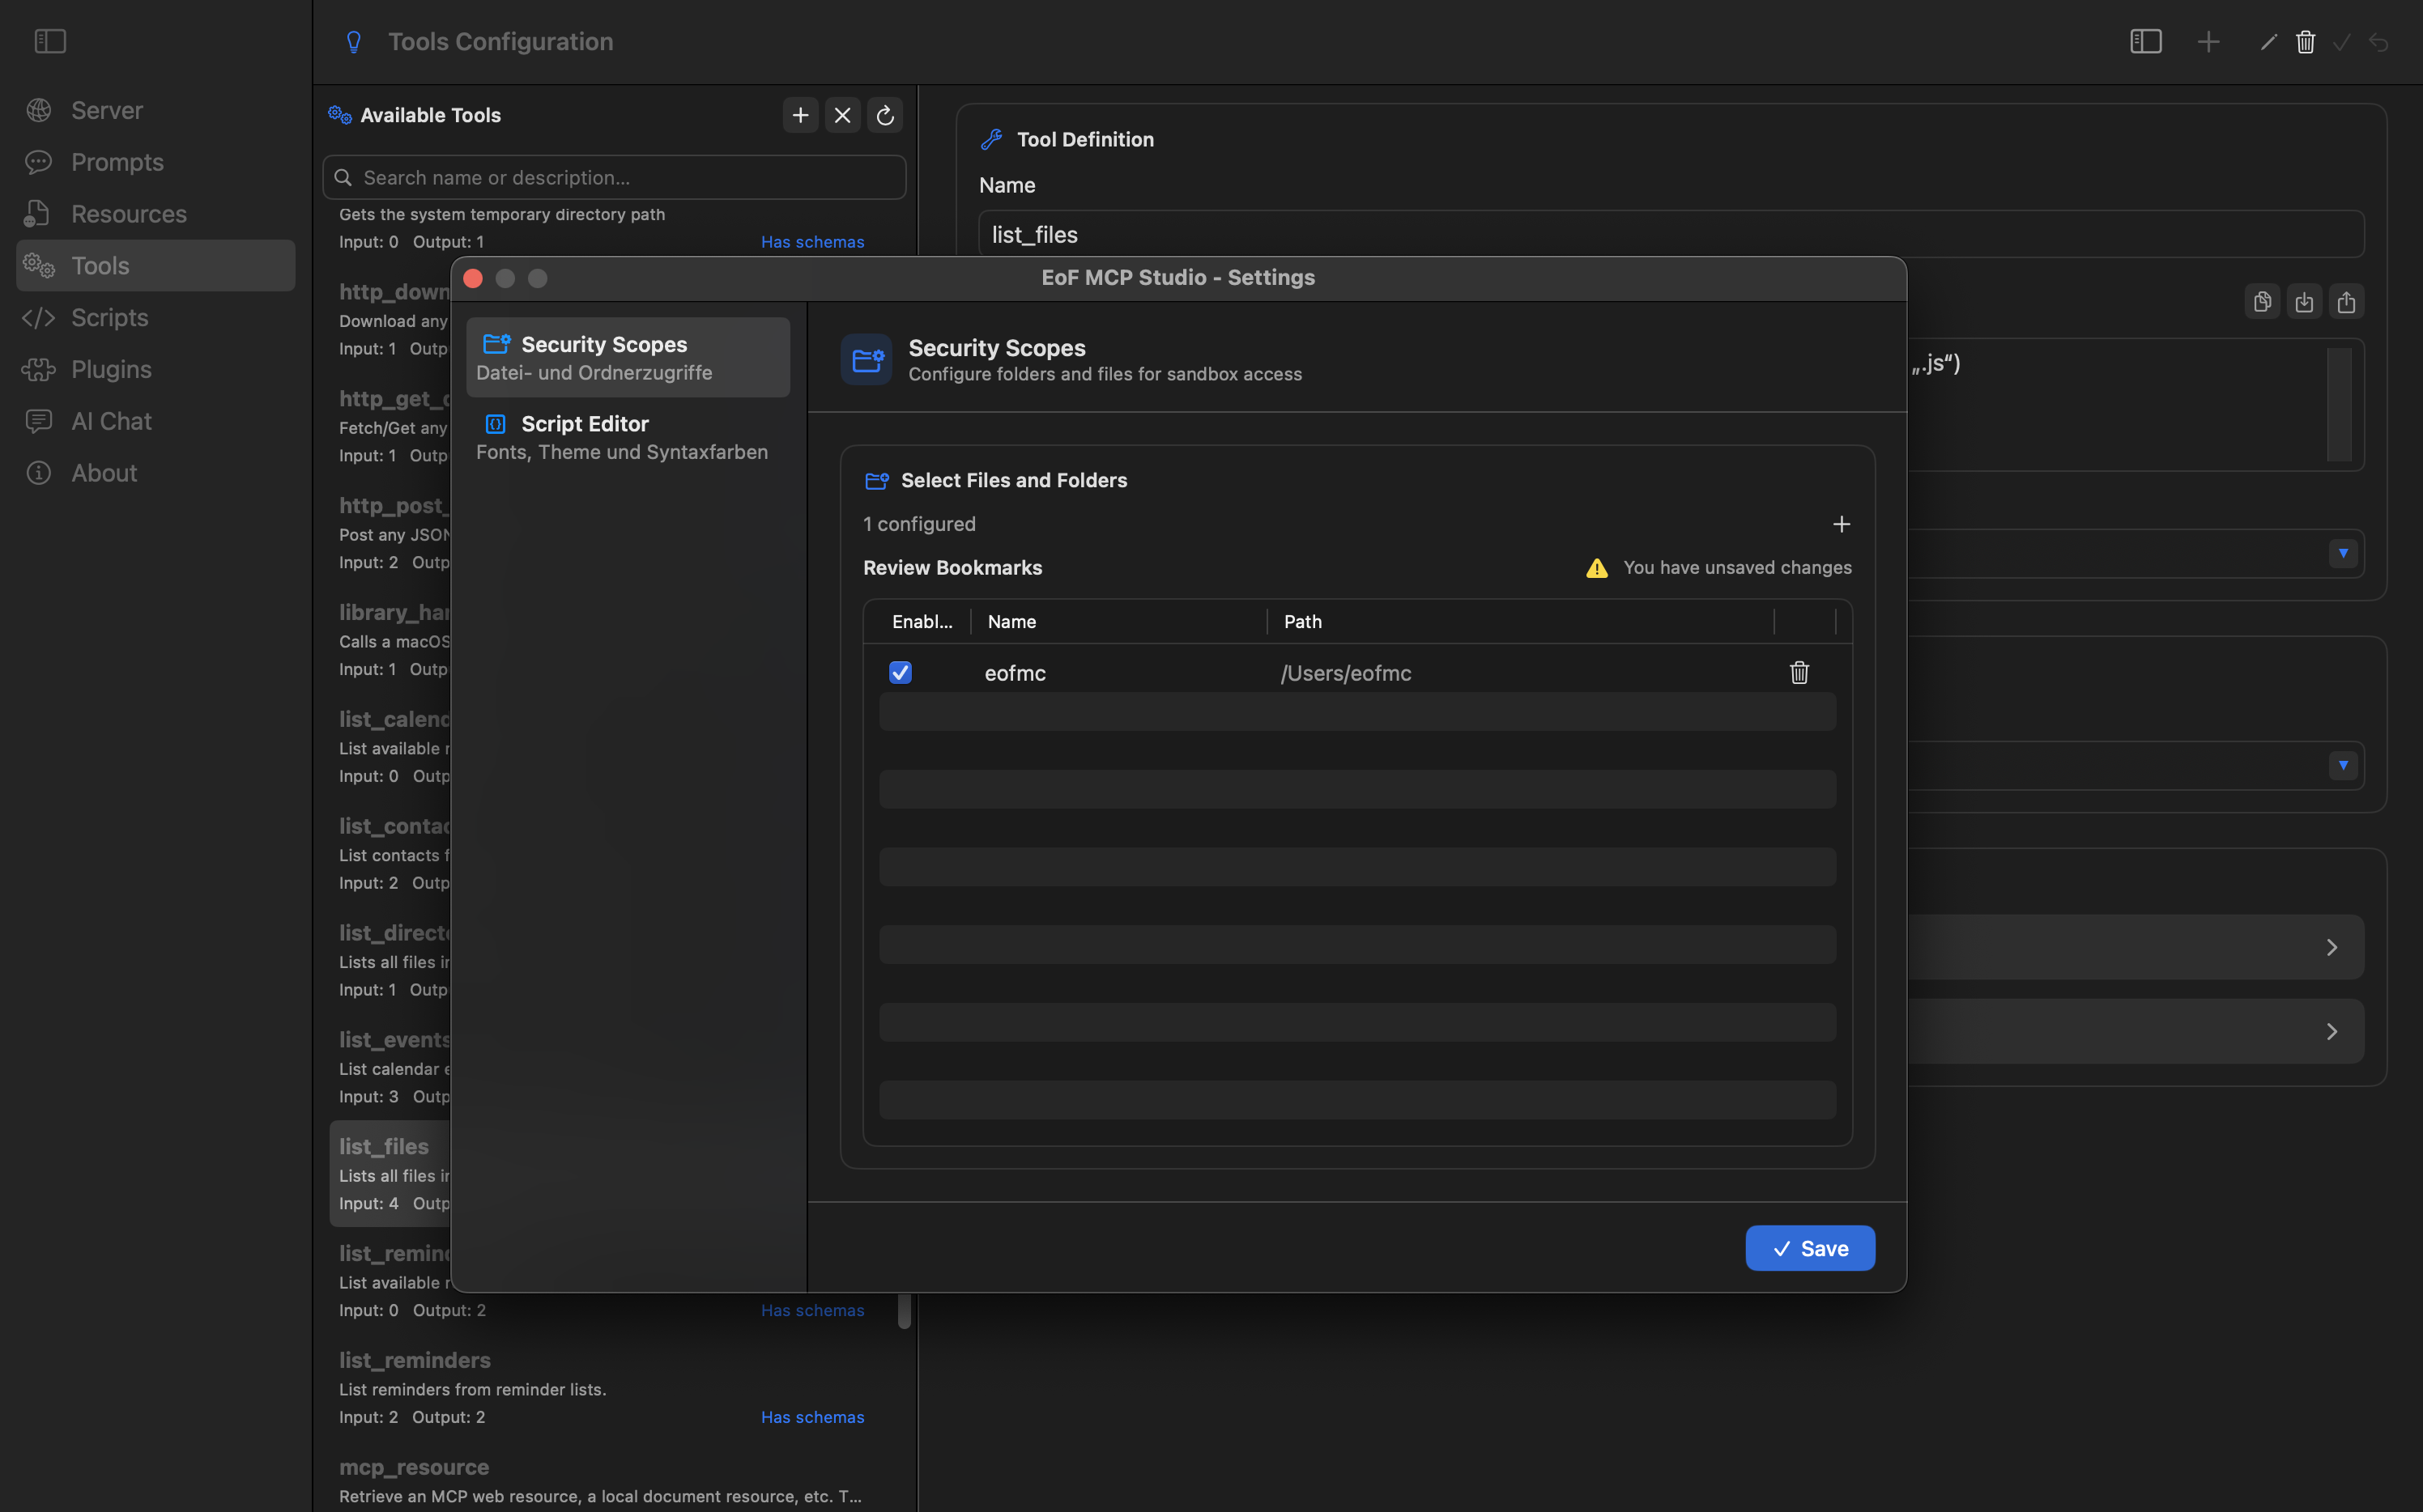Toggle the panel layout icon in top toolbar

coord(2146,41)
